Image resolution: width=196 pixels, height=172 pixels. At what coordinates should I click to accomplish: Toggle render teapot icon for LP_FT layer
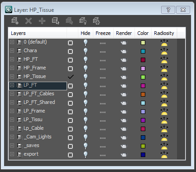124,86
